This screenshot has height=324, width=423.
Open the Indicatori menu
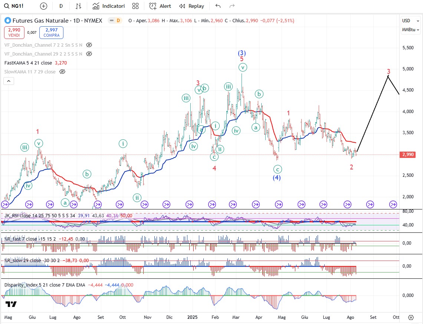(x=109, y=6)
